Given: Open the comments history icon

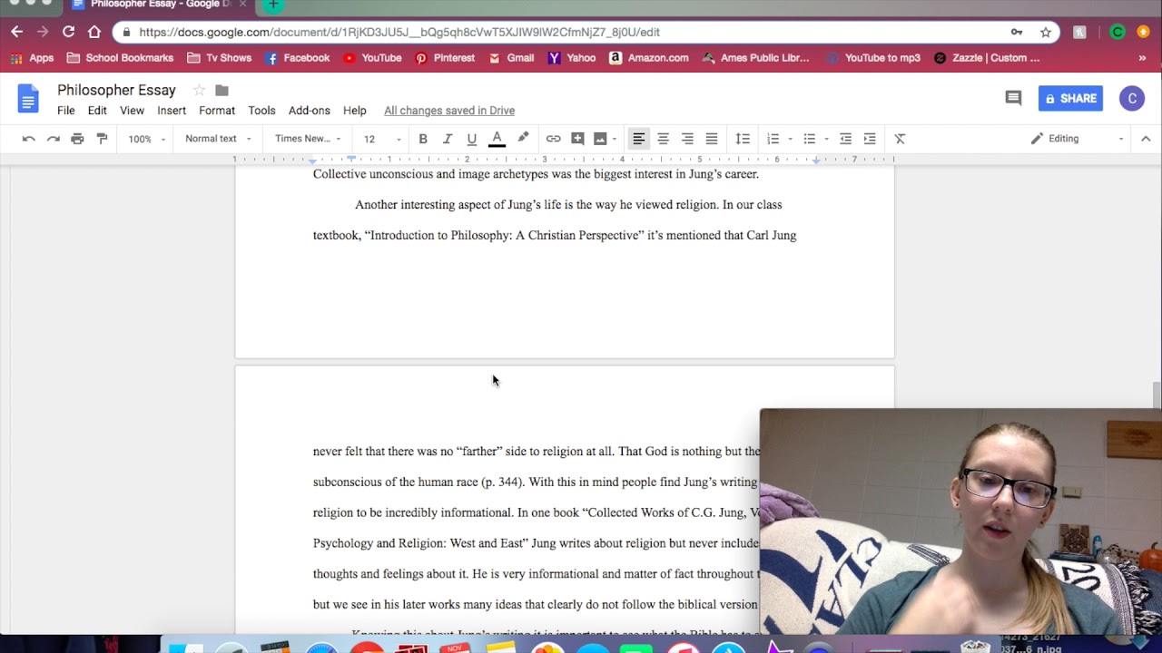Looking at the screenshot, I should 1013,98.
